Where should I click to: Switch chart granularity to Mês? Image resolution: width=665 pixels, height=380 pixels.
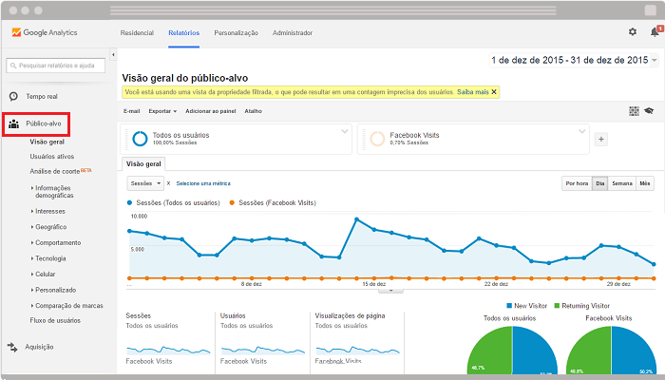pyautogui.click(x=645, y=183)
